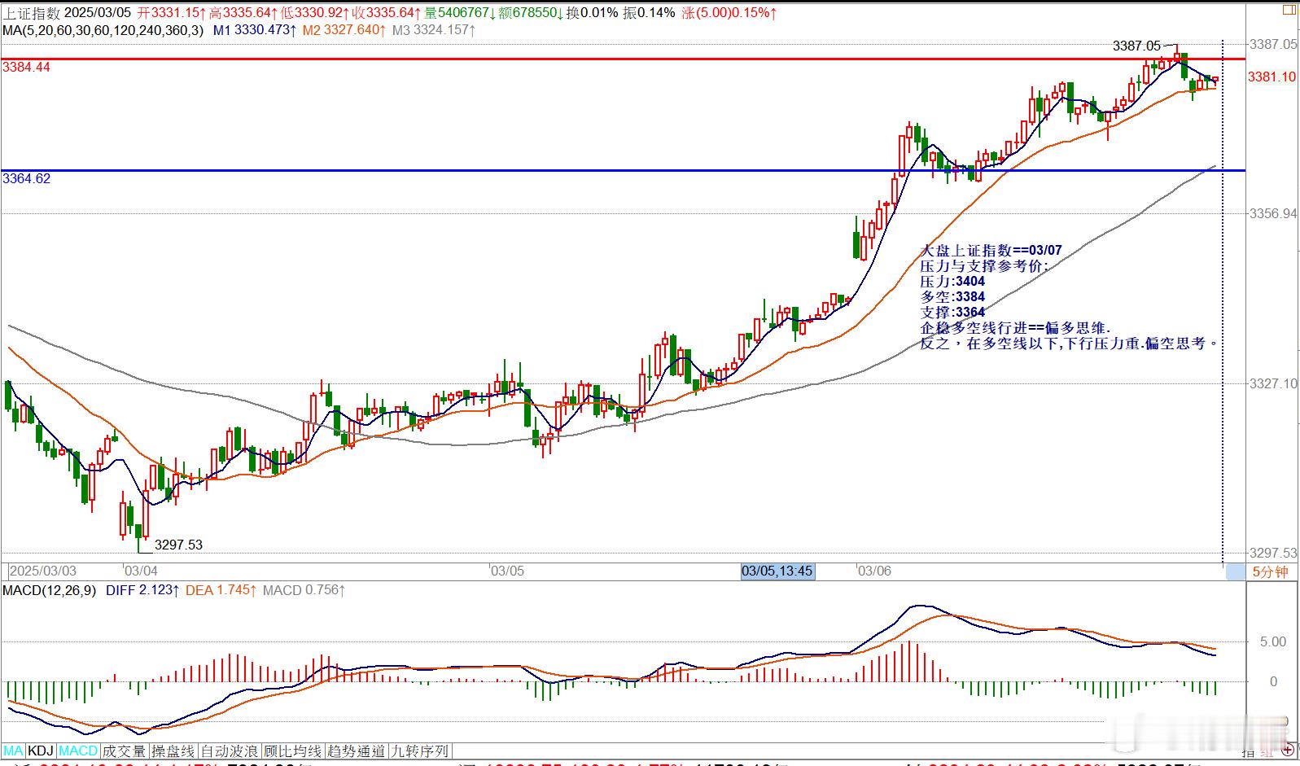The image size is (1300, 766).
Task: Click the 03/05,13:45 time marker
Action: pos(777,571)
